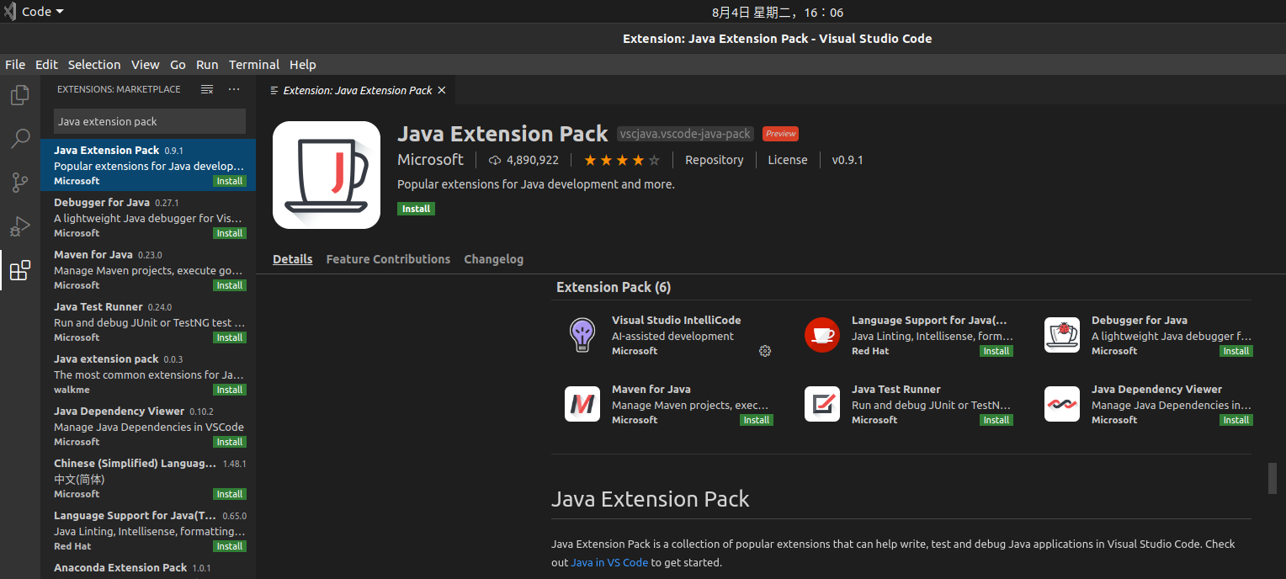Click the clock date in the top bar
The width and height of the screenshot is (1286, 579).
pyautogui.click(x=778, y=12)
